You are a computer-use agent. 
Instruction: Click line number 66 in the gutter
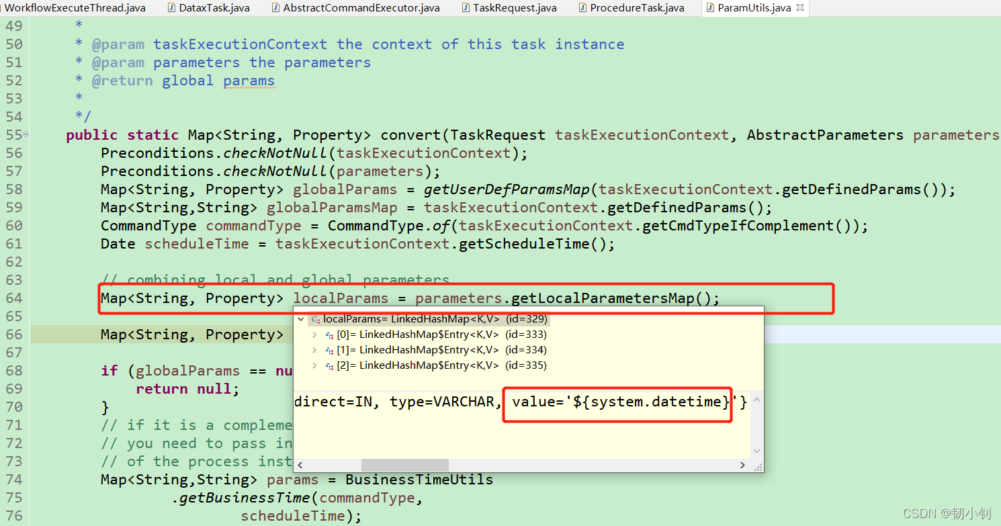tap(14, 335)
